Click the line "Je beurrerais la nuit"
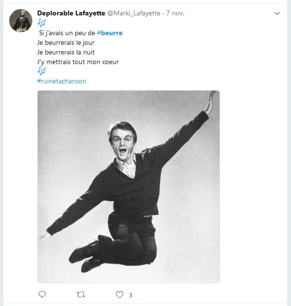The height and width of the screenshot is (306, 291). coord(66,52)
